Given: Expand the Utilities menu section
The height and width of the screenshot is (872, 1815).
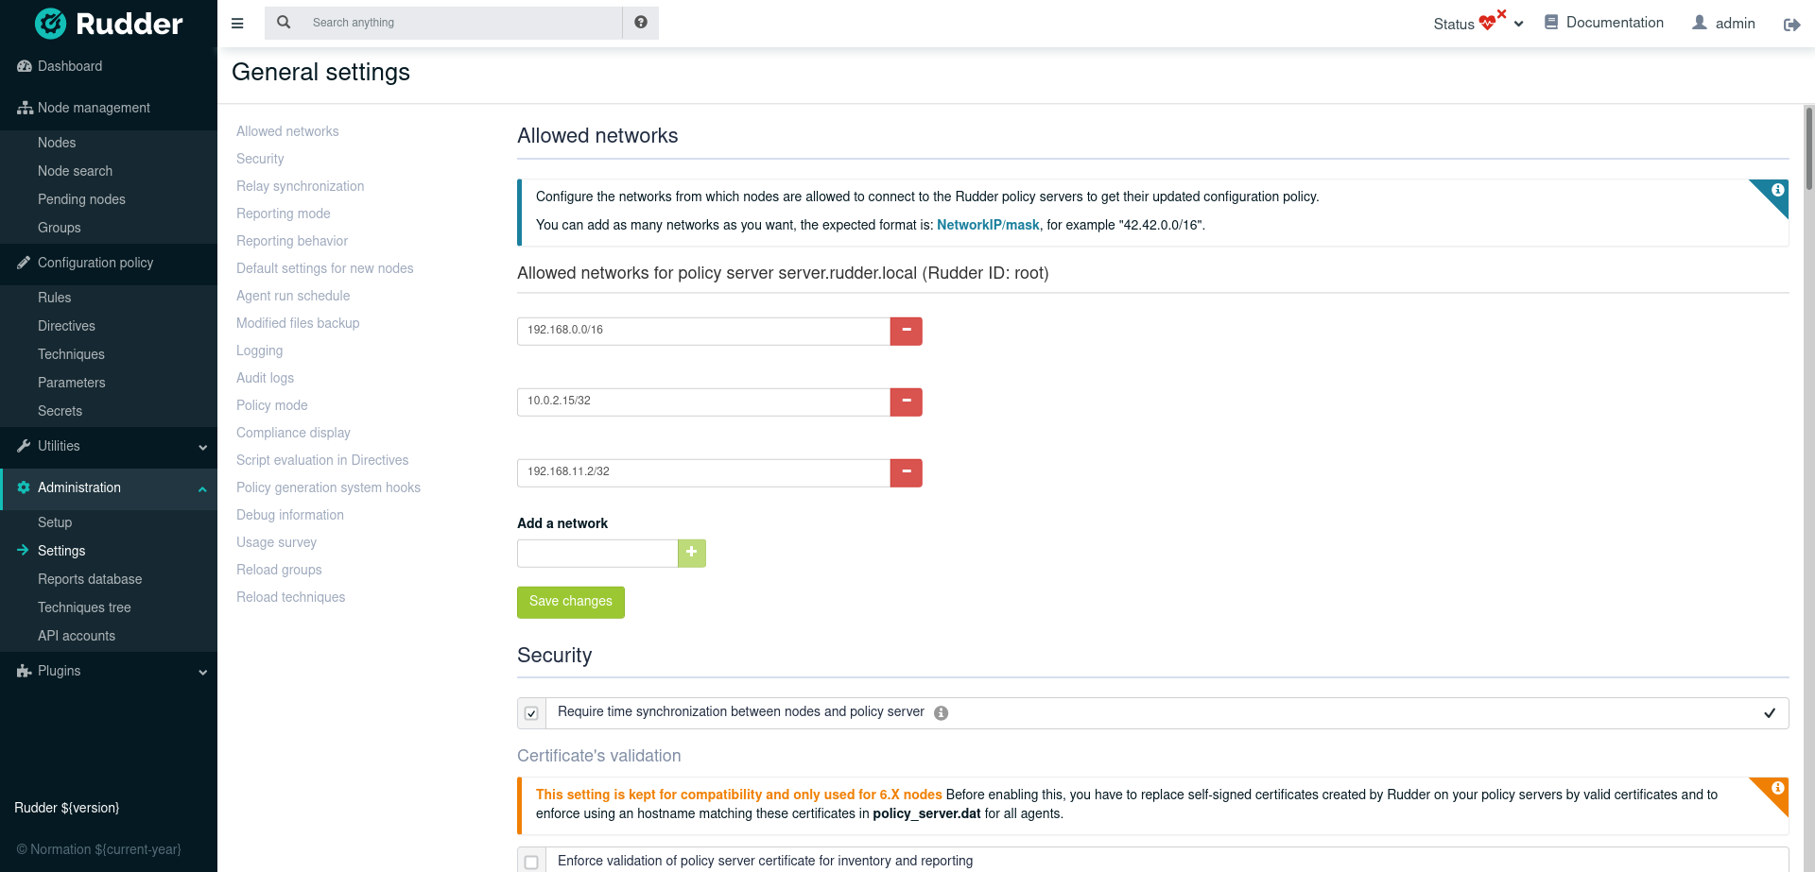Looking at the screenshot, I should (x=109, y=446).
